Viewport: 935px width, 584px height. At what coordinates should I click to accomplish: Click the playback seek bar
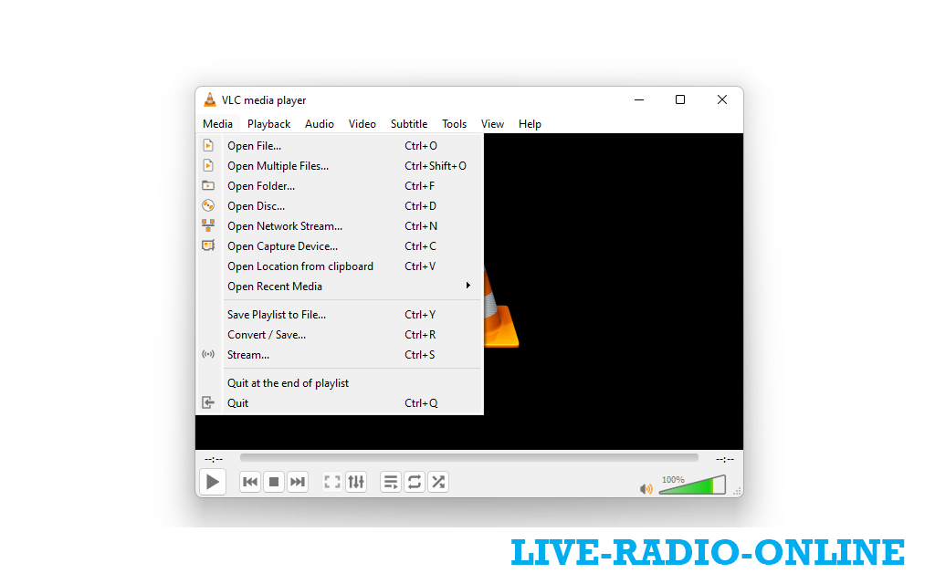click(x=468, y=458)
